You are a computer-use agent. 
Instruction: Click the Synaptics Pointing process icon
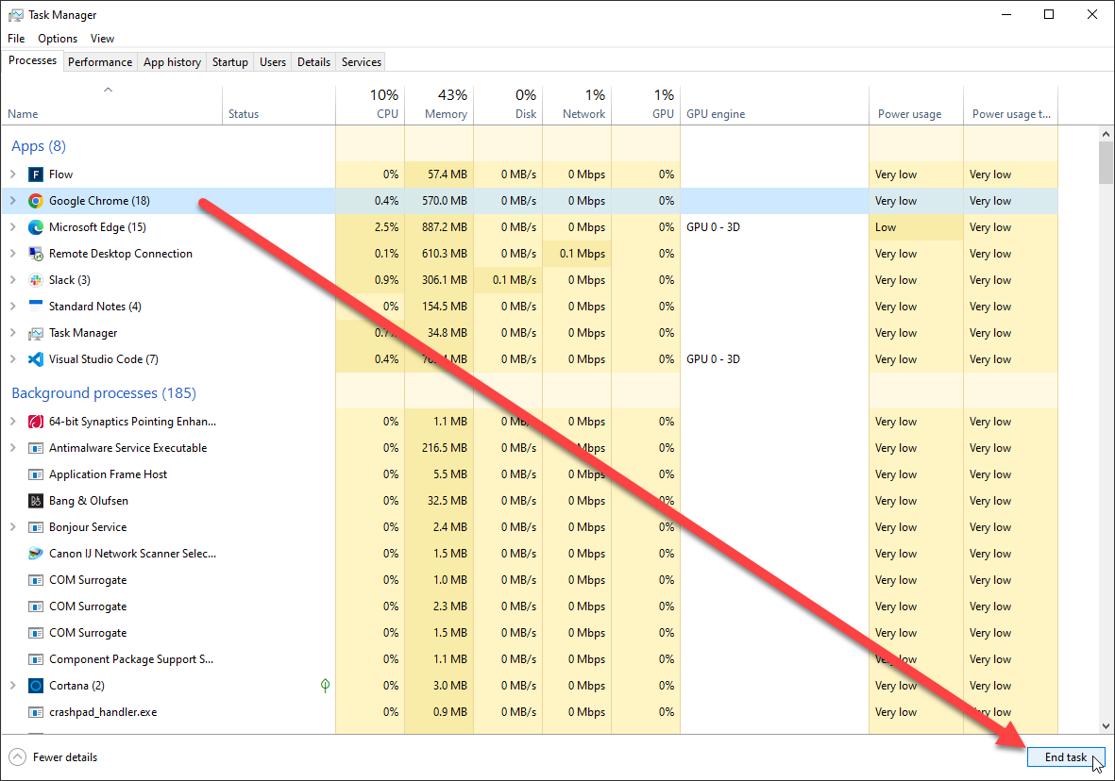tap(36, 422)
